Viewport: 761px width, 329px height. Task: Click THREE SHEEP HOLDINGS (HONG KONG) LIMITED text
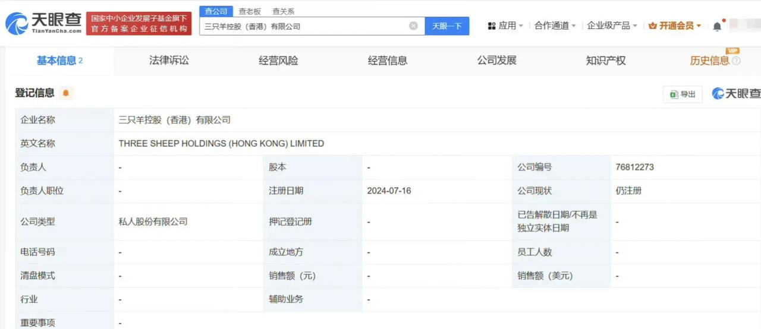tap(221, 144)
